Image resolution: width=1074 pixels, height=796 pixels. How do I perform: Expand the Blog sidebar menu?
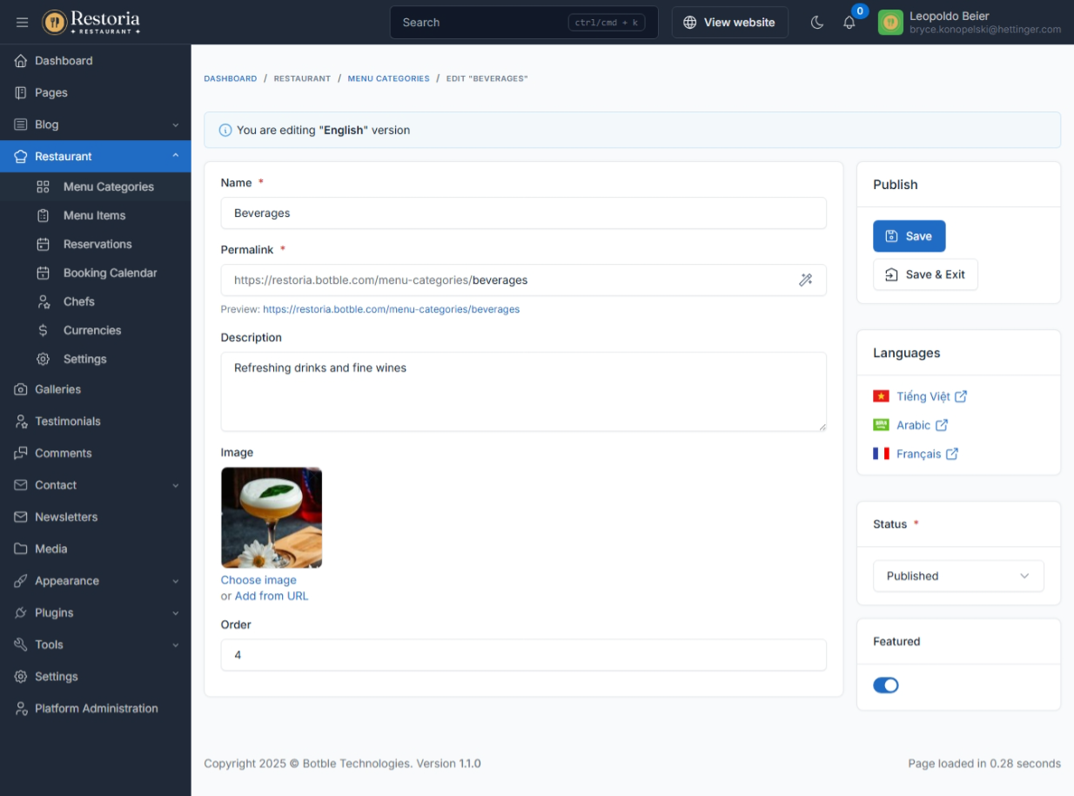pos(95,125)
